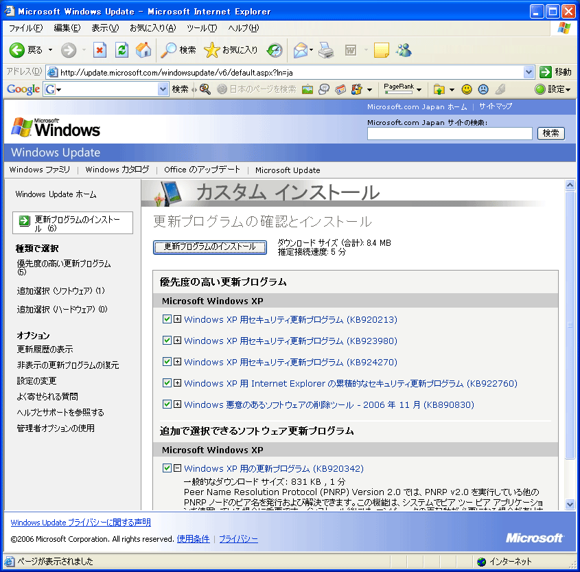Viewport: 580px width, 572px height.
Task: Open the 更新履歴の表示 link
Action: (x=45, y=350)
